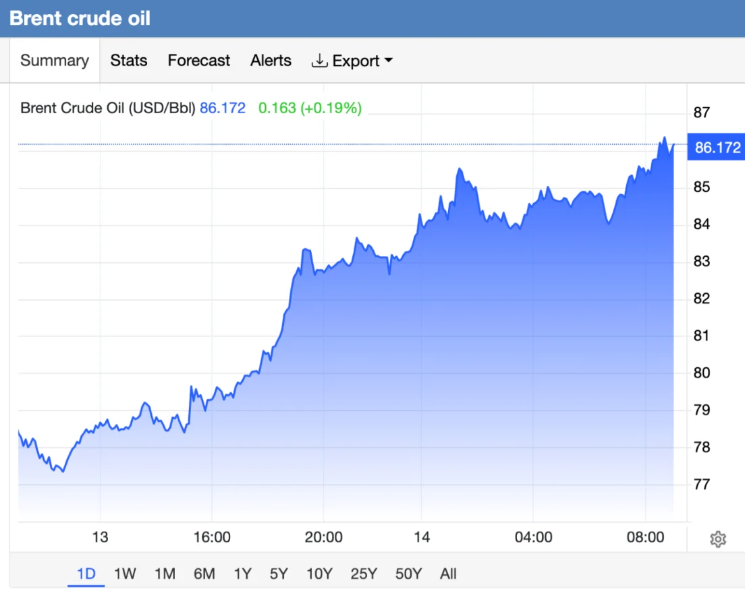
Task: Click the 82 price axis label
Action: 702,299
